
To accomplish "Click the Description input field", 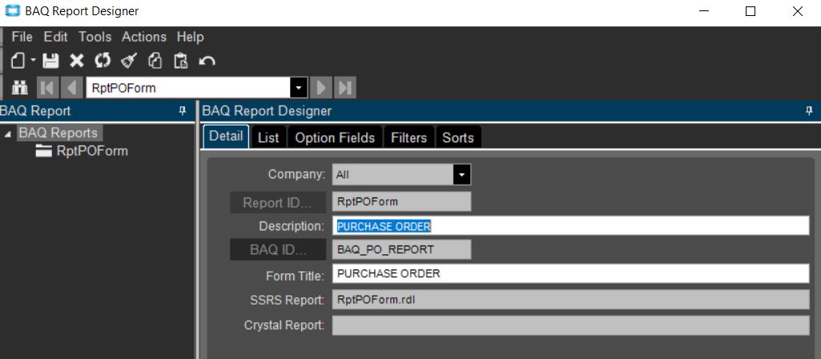I will point(571,225).
